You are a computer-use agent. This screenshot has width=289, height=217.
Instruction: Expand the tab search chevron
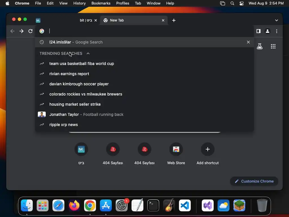point(276,20)
